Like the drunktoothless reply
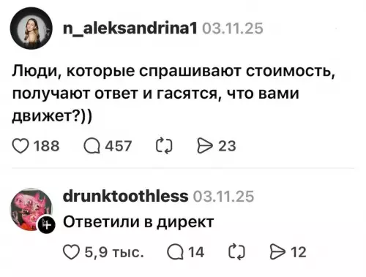Screen dimensions: 366x277 click(71, 252)
